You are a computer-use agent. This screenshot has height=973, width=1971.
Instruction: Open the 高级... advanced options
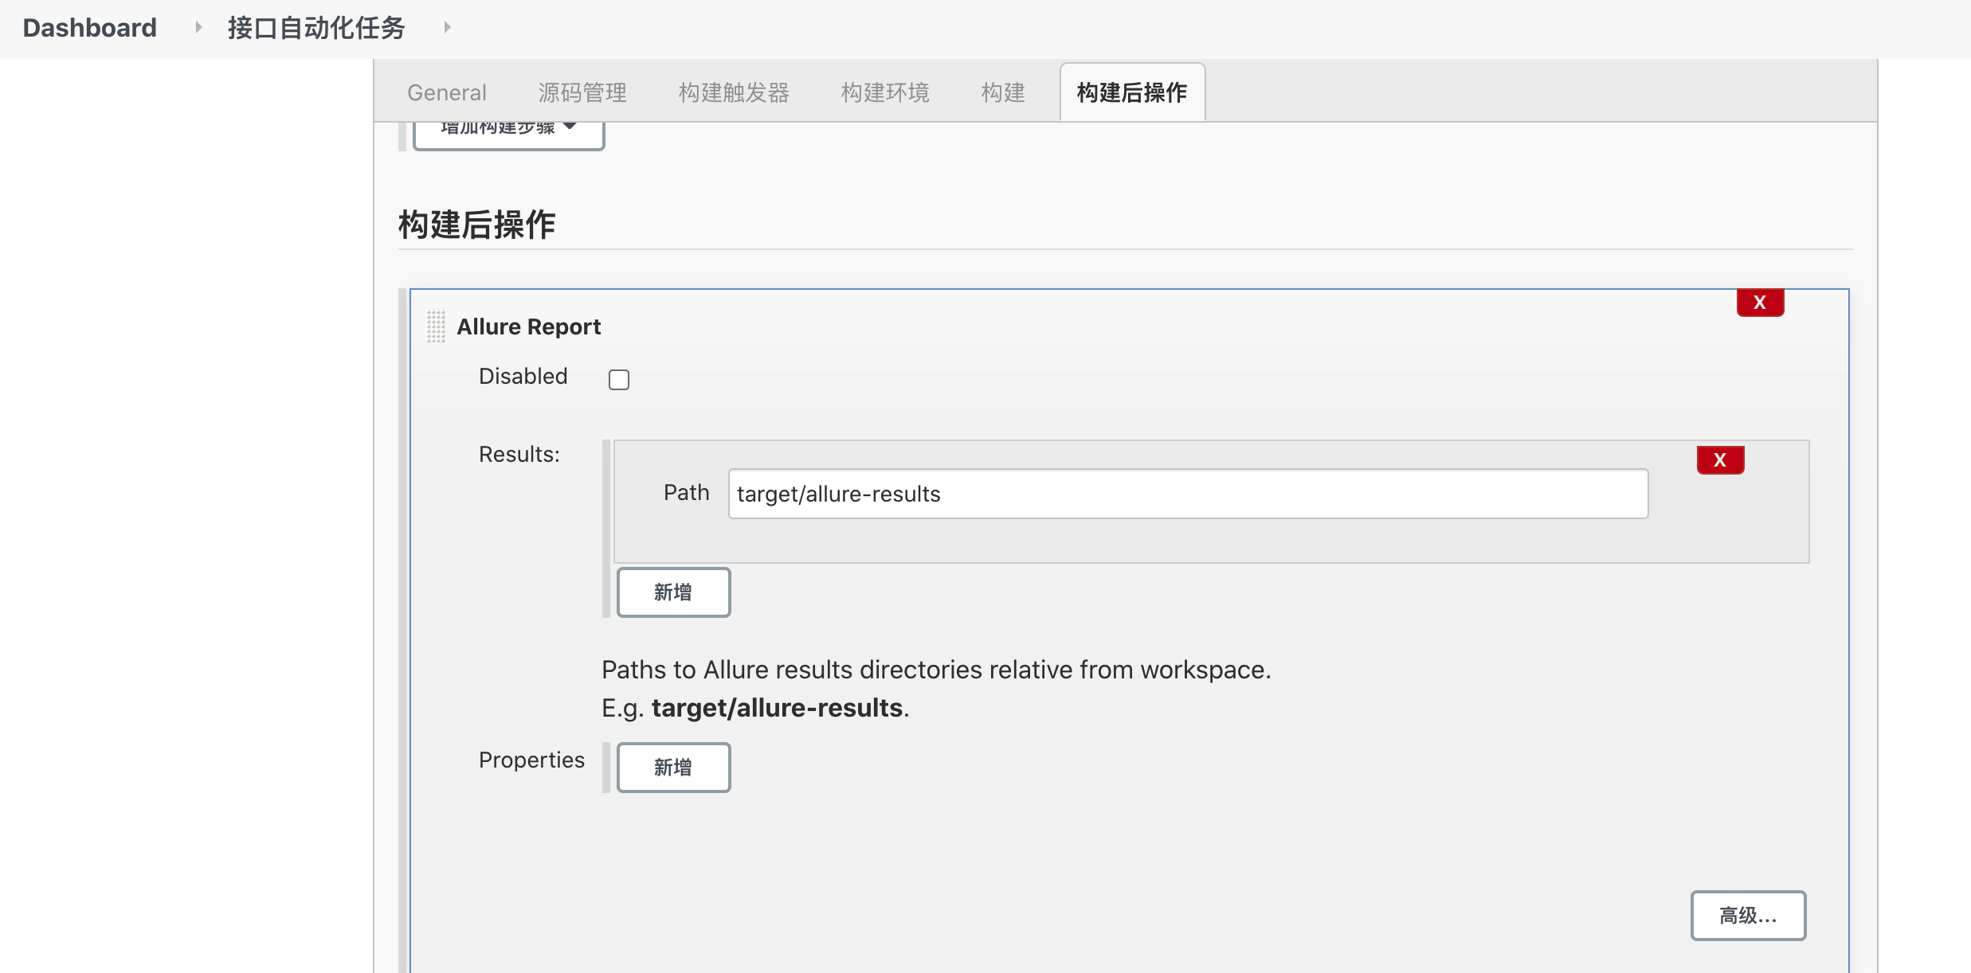[1748, 916]
